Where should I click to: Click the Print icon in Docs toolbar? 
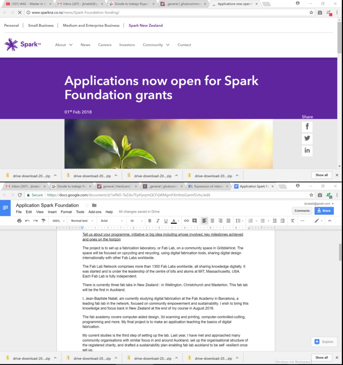click(19, 221)
